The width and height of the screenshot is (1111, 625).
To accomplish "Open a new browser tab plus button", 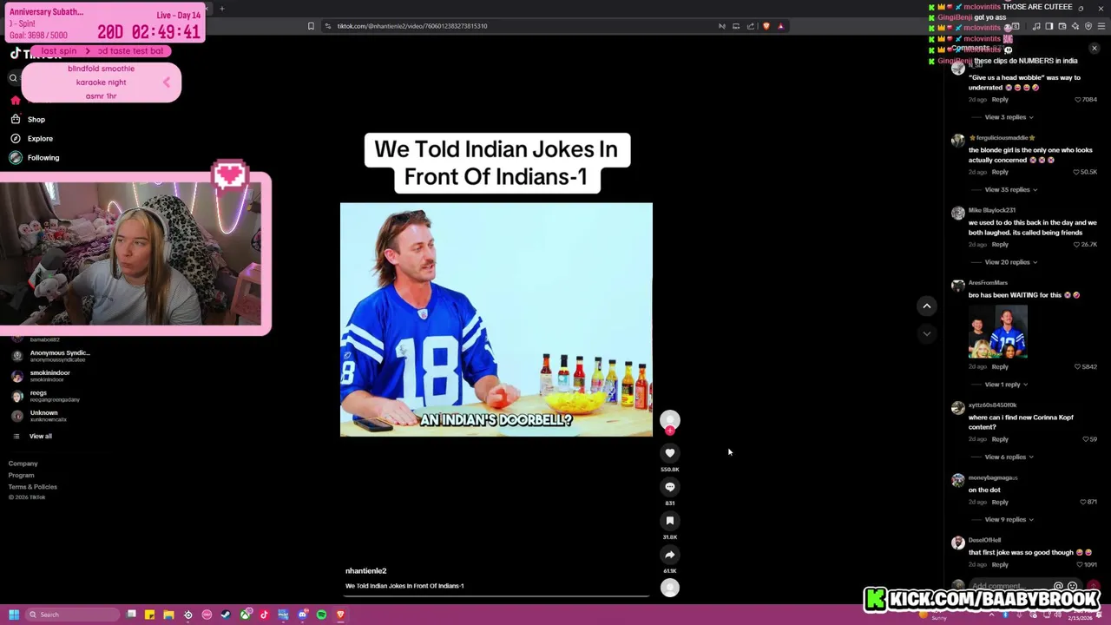I will tap(221, 9).
